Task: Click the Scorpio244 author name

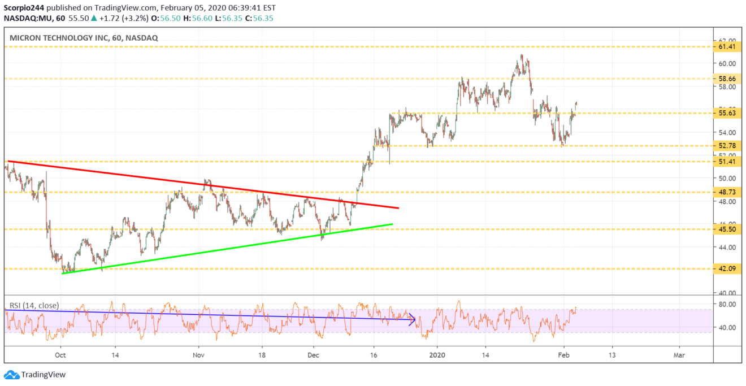Action: point(23,8)
